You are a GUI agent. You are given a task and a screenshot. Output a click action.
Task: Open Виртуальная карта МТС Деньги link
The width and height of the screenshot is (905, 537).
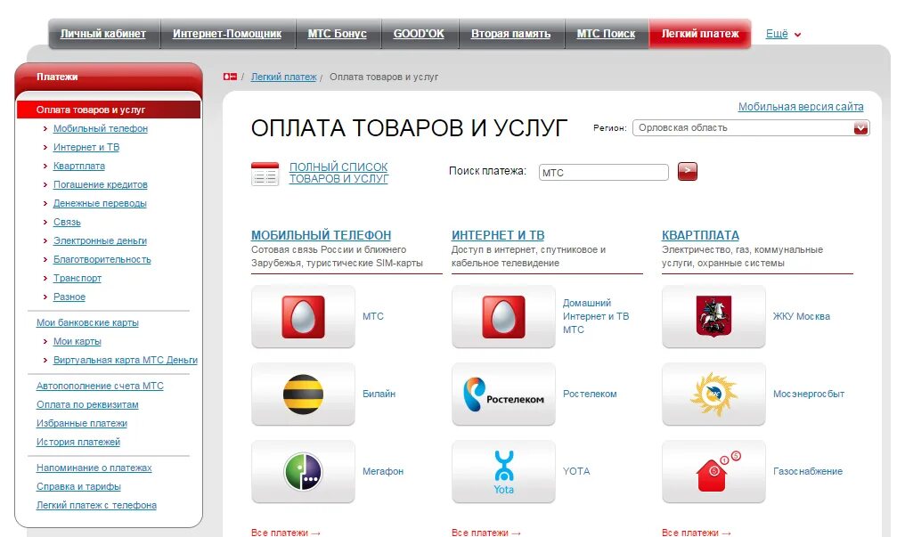point(126,360)
